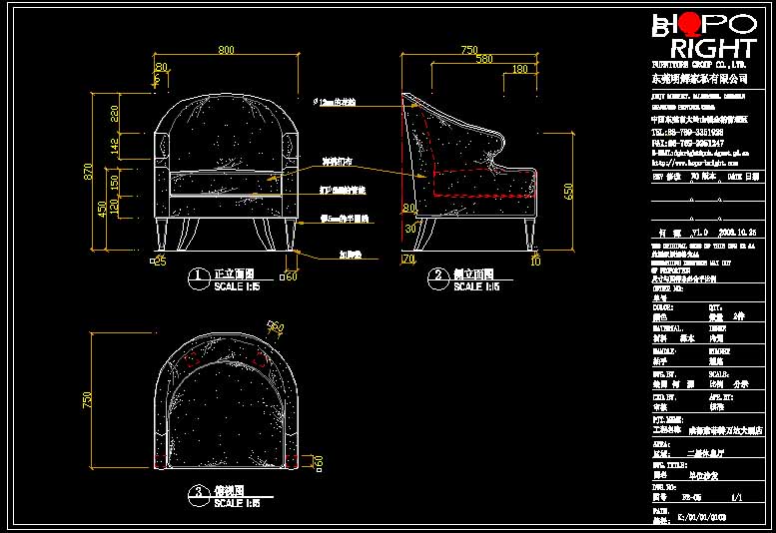776x533 pixels.
Task: Click SCALE text under front elevation title
Action: [237, 286]
